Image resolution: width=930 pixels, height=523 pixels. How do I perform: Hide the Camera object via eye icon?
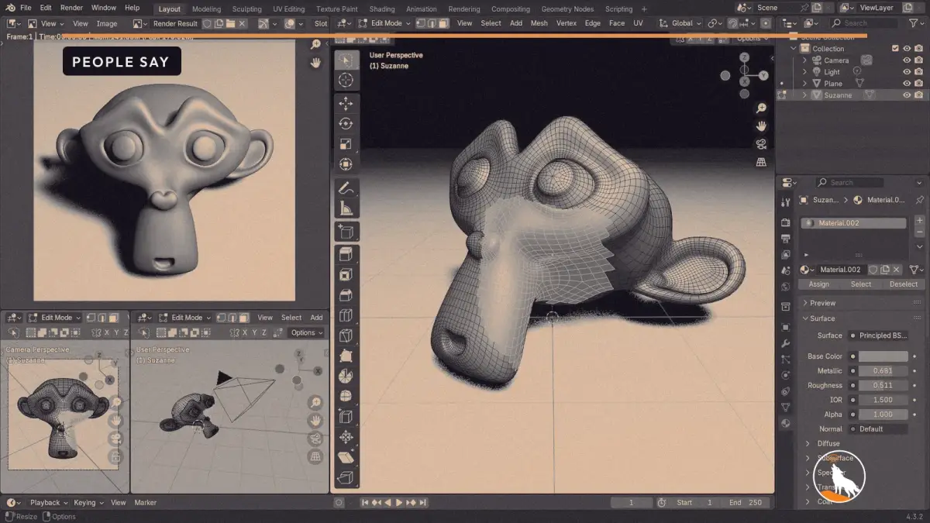pyautogui.click(x=907, y=60)
